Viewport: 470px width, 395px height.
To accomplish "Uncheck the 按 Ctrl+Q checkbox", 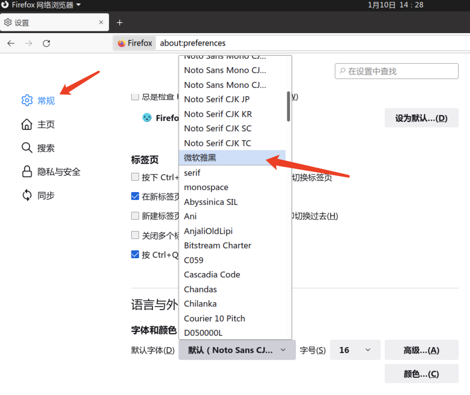I will click(135, 254).
